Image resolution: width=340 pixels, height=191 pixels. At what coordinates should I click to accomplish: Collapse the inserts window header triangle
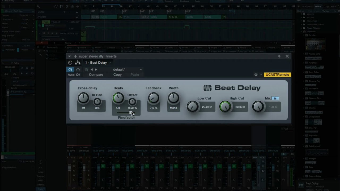69,56
